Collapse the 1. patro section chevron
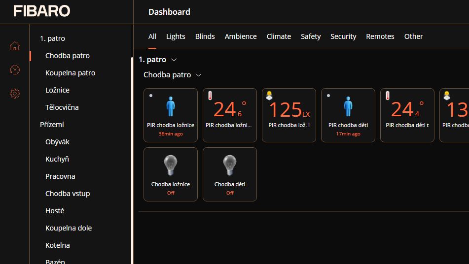Viewport: 469px width, 264px height. click(x=174, y=60)
